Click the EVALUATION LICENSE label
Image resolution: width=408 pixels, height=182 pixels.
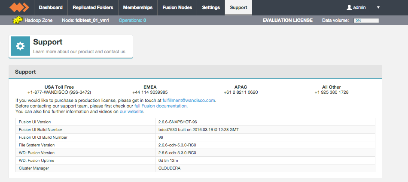click(x=288, y=20)
